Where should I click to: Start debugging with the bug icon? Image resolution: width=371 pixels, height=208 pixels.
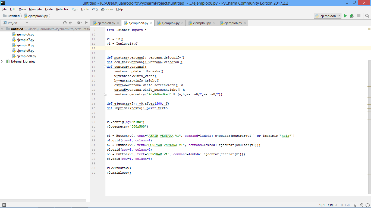pos(352,15)
